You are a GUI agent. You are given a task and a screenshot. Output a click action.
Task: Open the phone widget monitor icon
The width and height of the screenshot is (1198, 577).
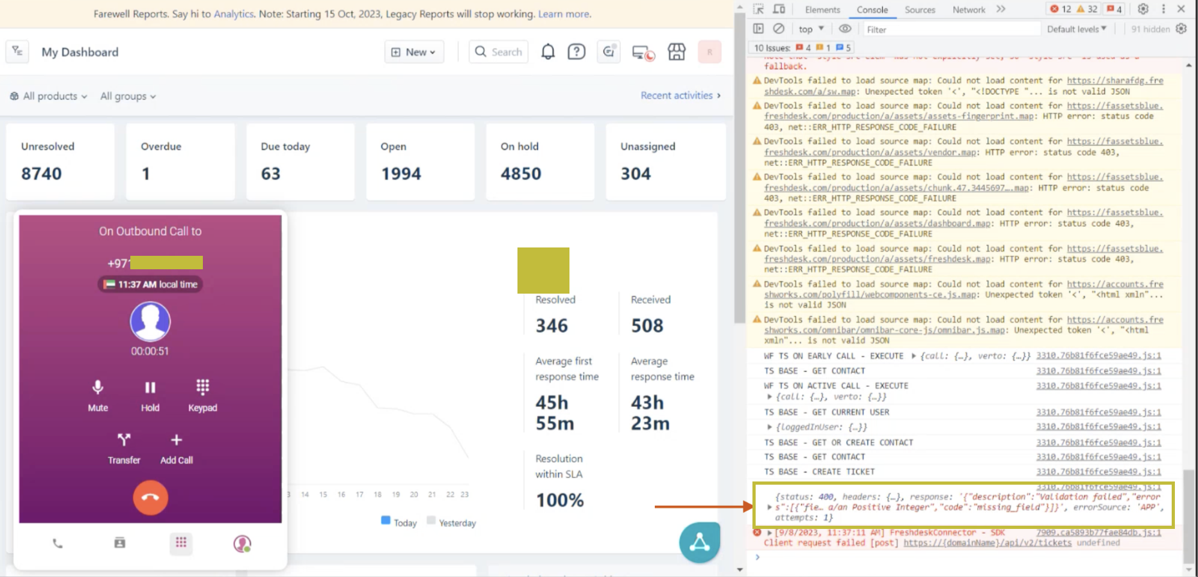(x=643, y=53)
